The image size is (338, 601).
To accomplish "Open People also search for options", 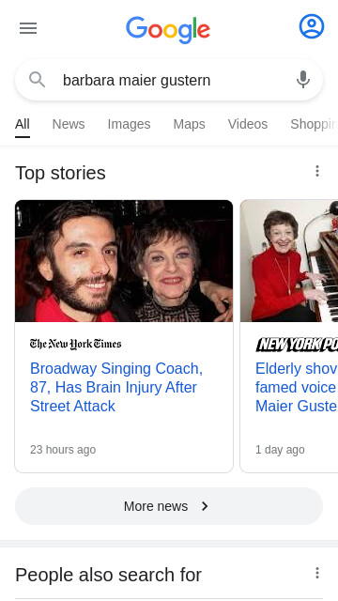I will pyautogui.click(x=317, y=573).
